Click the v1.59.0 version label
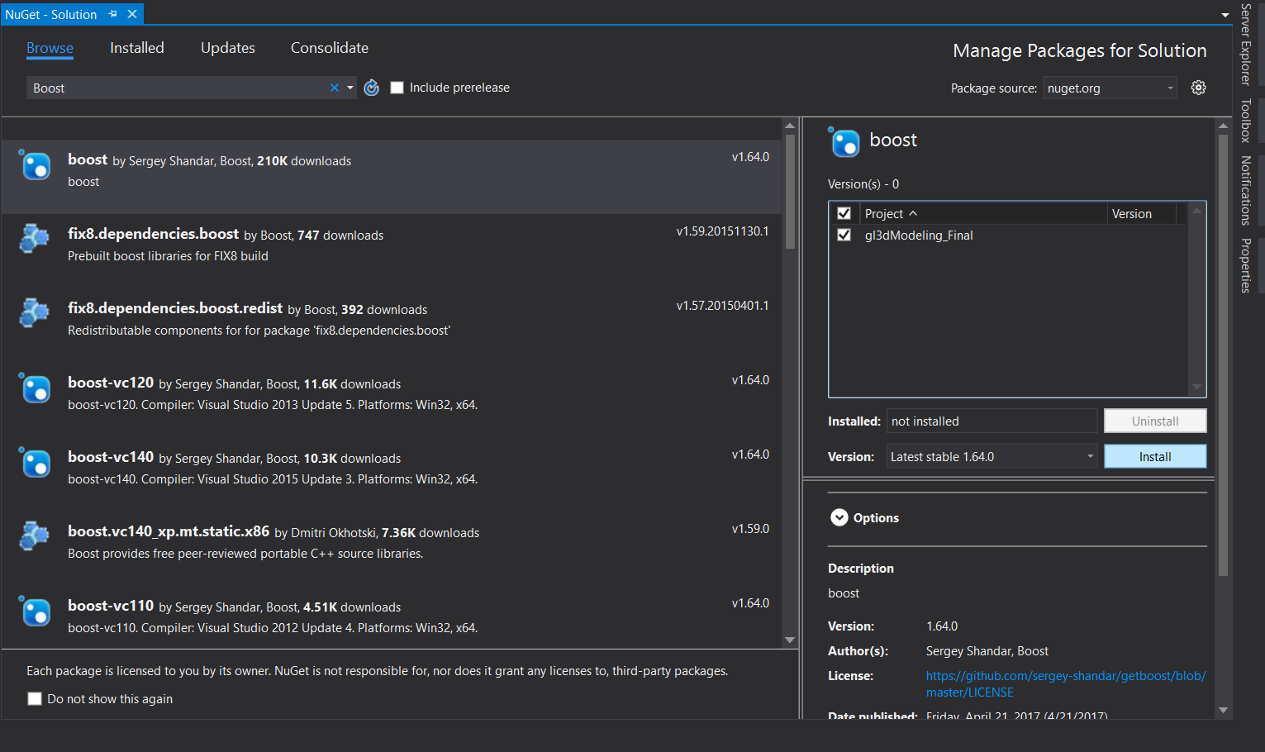Image resolution: width=1265 pixels, height=752 pixels. [750, 529]
